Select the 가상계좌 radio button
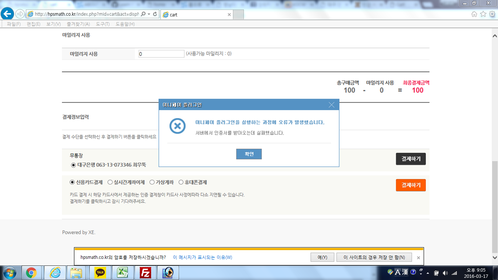The width and height of the screenshot is (498, 280). [x=151, y=182]
